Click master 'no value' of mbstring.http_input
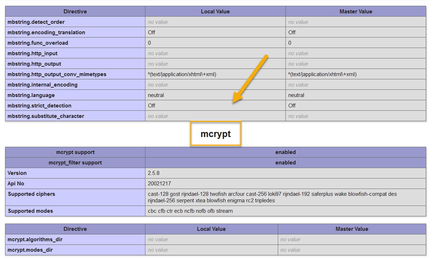This screenshot has width=433, height=260. coord(298,53)
